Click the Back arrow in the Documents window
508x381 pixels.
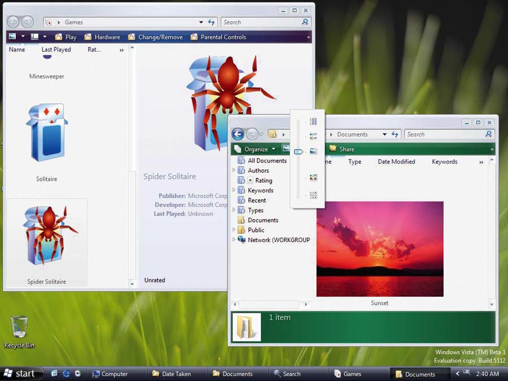click(238, 134)
